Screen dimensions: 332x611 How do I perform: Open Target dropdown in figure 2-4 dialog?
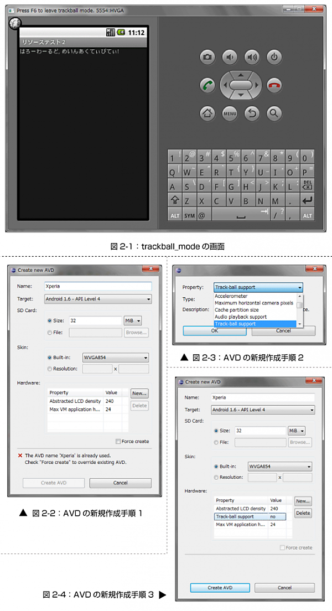(x=263, y=410)
